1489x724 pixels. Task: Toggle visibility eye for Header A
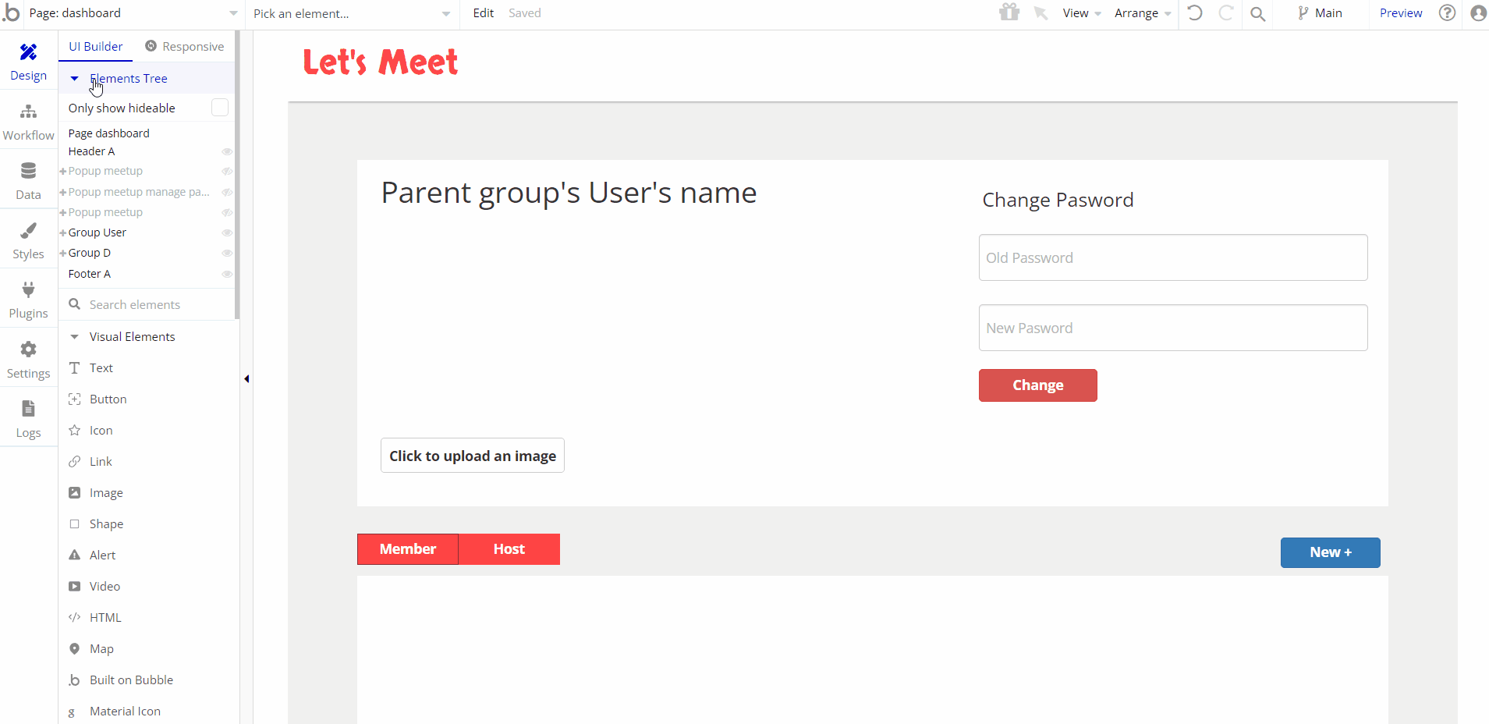(227, 151)
